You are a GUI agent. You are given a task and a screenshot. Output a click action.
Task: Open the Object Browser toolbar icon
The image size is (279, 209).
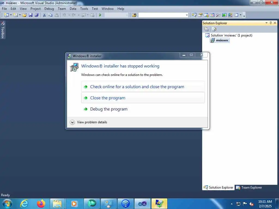tap(212, 15)
